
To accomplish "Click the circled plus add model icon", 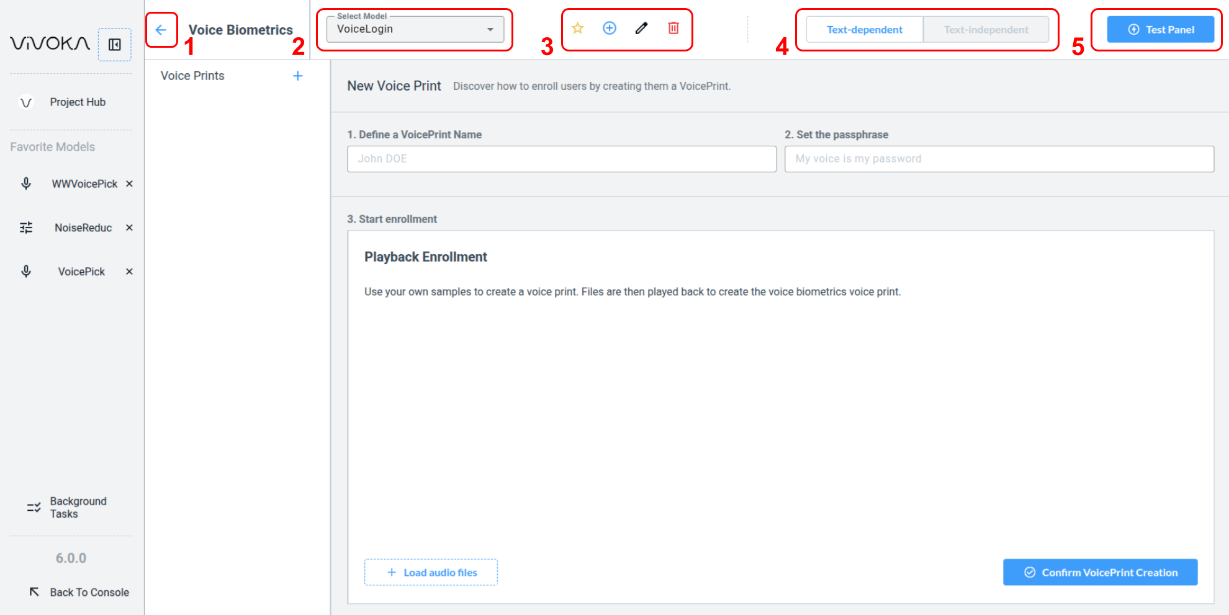I will click(610, 29).
